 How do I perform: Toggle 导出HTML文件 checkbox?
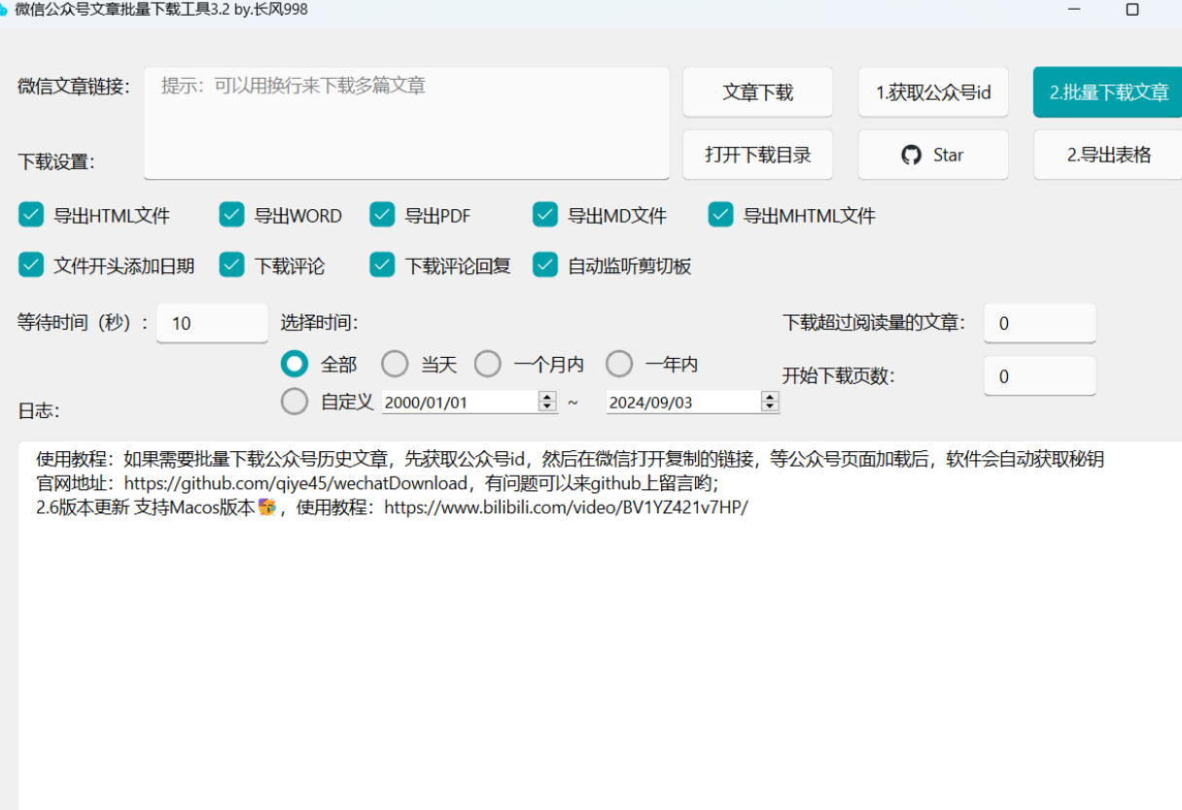[x=32, y=215]
